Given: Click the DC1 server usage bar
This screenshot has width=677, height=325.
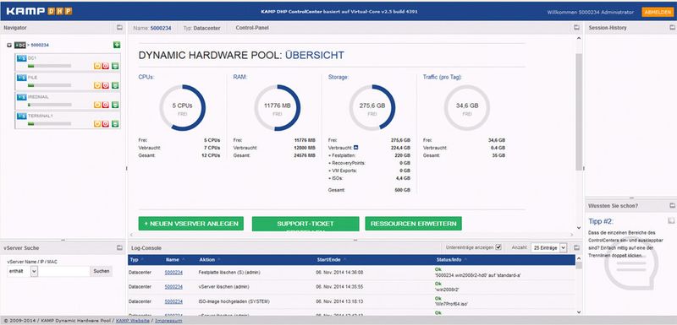Looking at the screenshot, I should click(49, 67).
